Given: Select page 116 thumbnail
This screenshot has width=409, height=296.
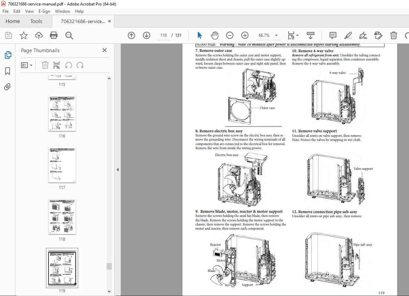Looking at the screenshot, I should tap(62, 113).
